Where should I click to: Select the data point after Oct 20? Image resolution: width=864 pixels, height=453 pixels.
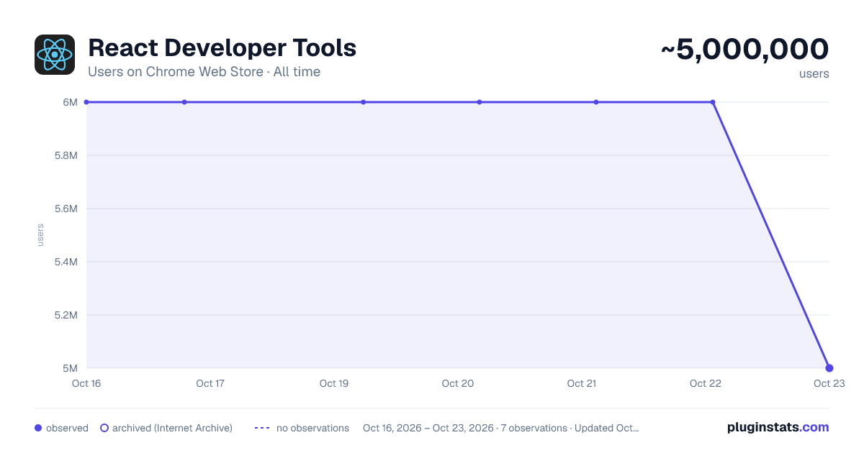(x=480, y=102)
